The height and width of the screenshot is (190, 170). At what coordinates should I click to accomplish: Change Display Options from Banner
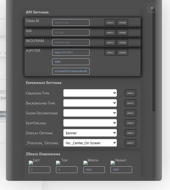(90, 133)
